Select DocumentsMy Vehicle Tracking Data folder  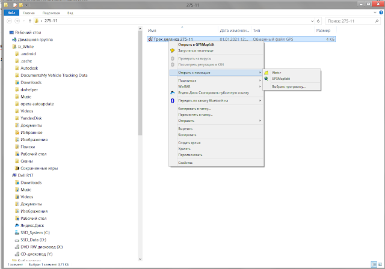coord(51,75)
